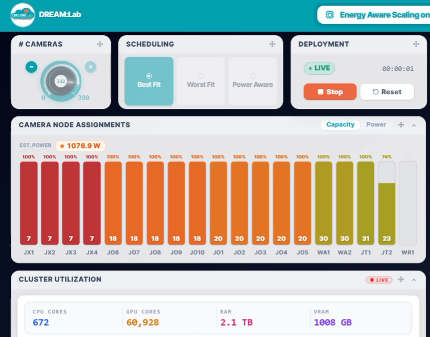Click the VRAM value 1008 GB
This screenshot has height=337, width=430.
click(x=333, y=322)
